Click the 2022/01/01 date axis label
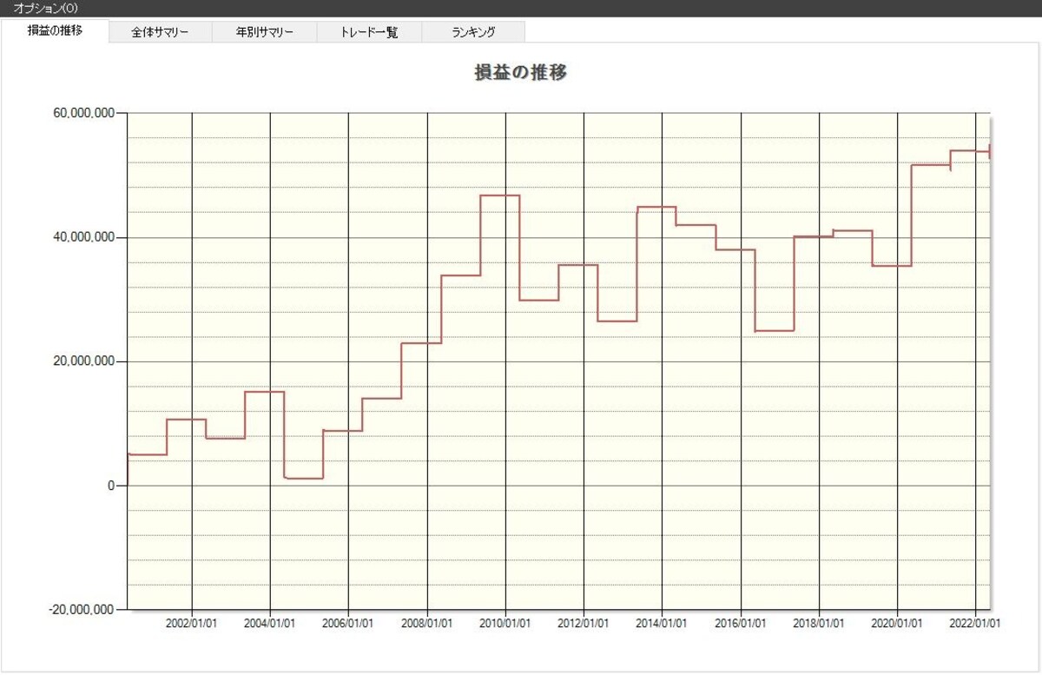Screen dimensions: 1042x675 [x=975, y=624]
